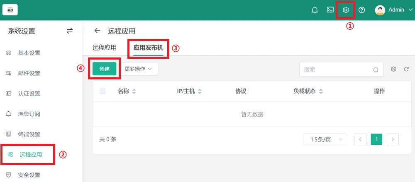Focus the 搜索 input field
415x182 pixels.
[342, 69]
